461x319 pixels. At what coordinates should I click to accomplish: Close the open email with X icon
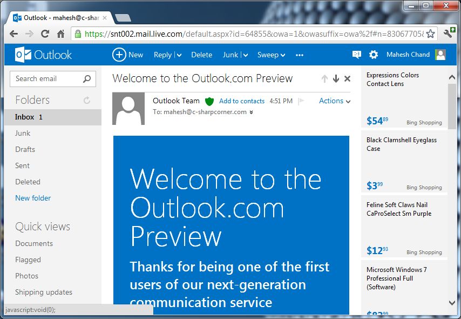347,78
